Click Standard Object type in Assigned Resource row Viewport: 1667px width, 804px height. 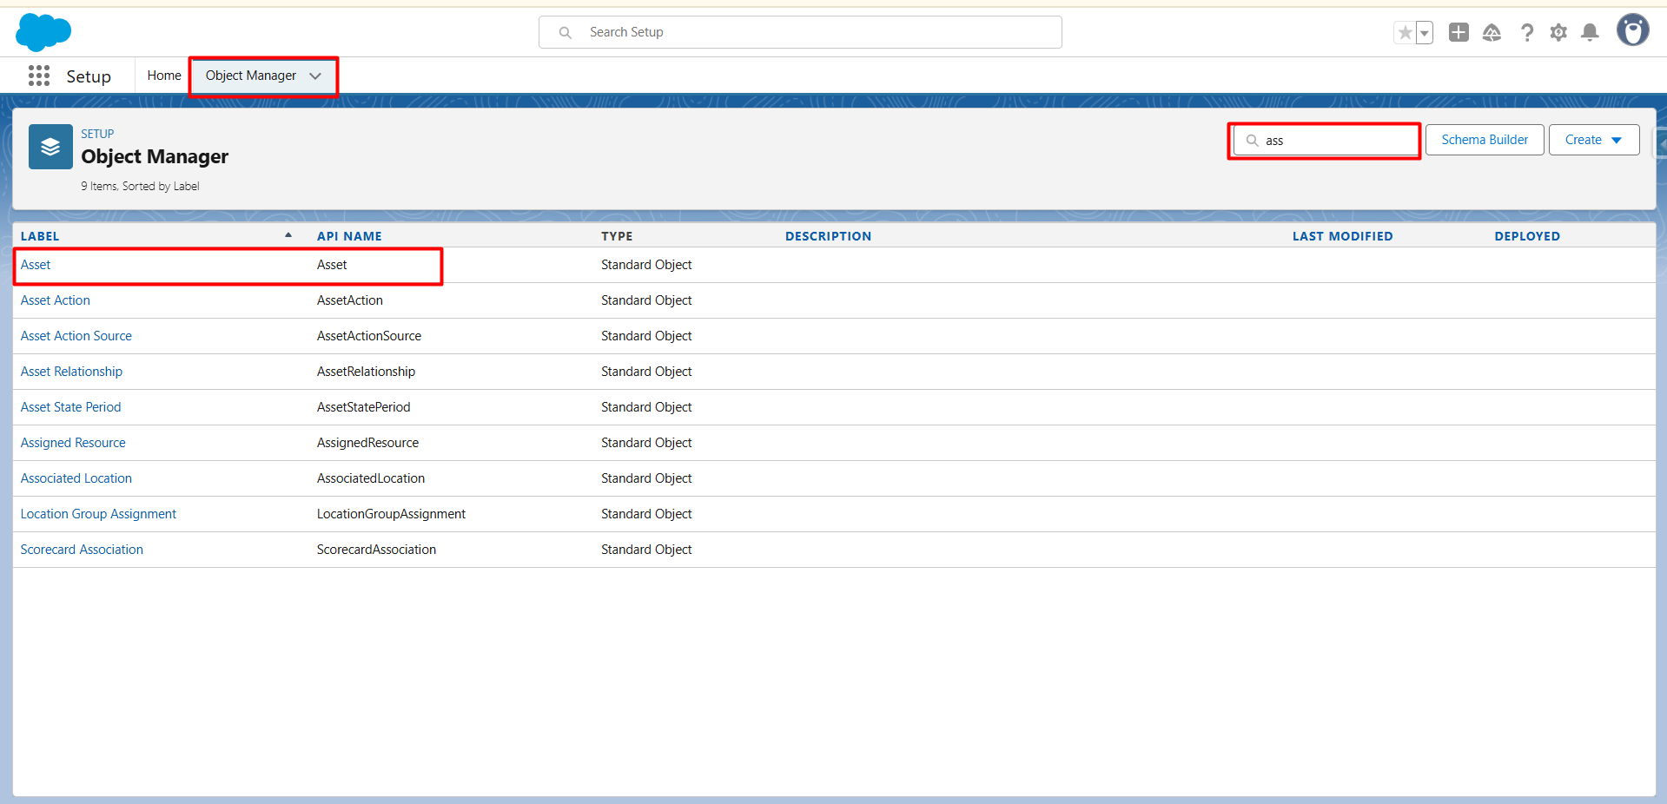[x=646, y=443]
